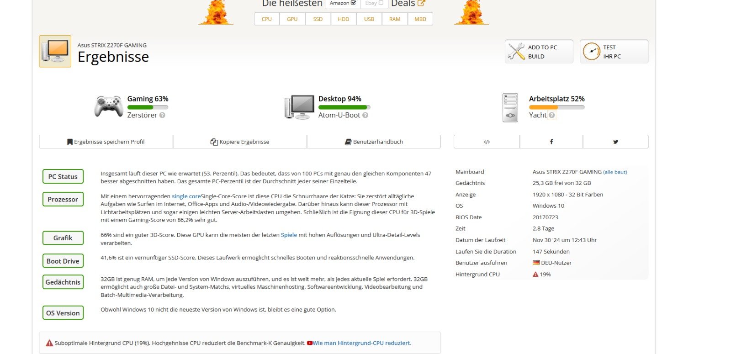Click Ergebnisse speichern Profil button
Screen dimensions: 731x354
coord(106,142)
